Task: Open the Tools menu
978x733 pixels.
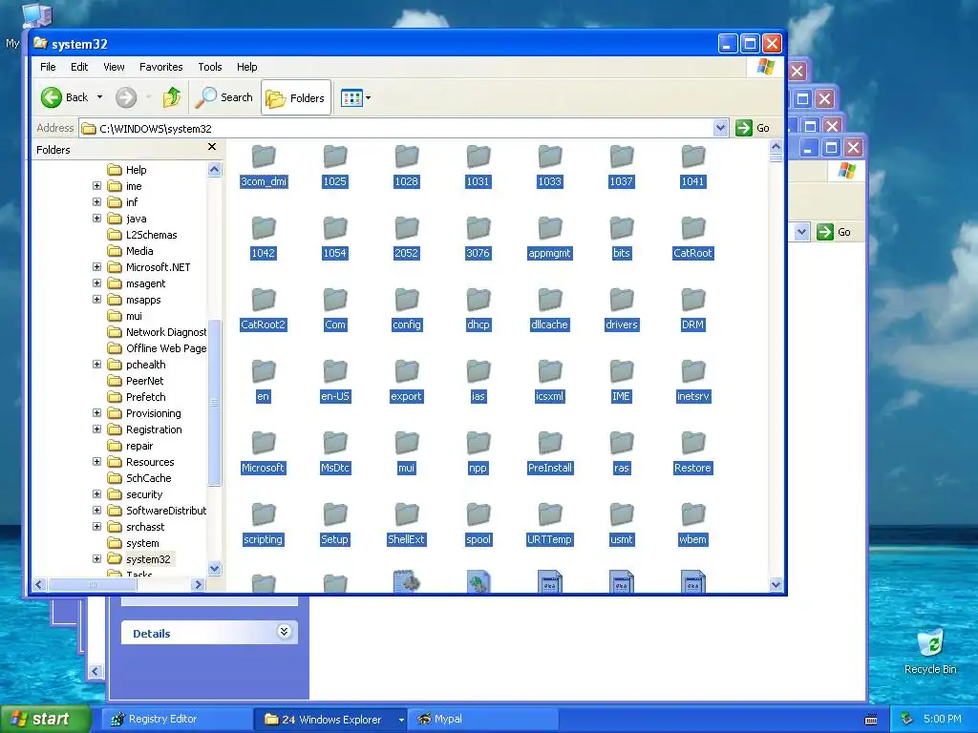Action: click(209, 67)
